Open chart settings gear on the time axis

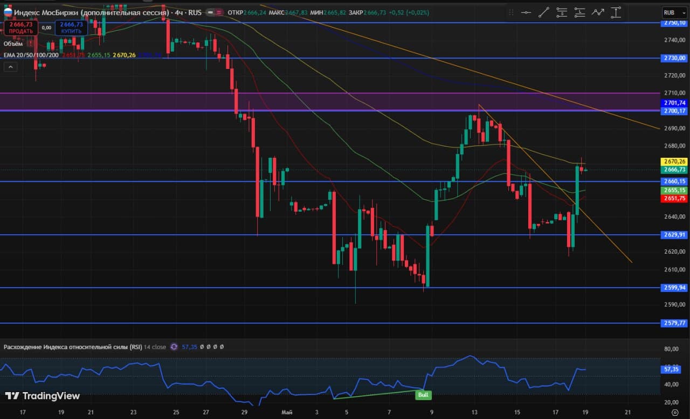(674, 412)
